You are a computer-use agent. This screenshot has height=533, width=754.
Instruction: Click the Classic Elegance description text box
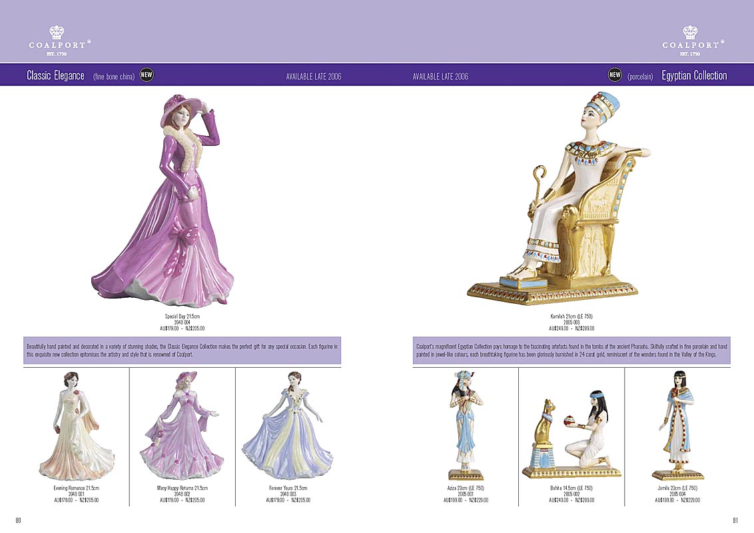[x=183, y=350]
